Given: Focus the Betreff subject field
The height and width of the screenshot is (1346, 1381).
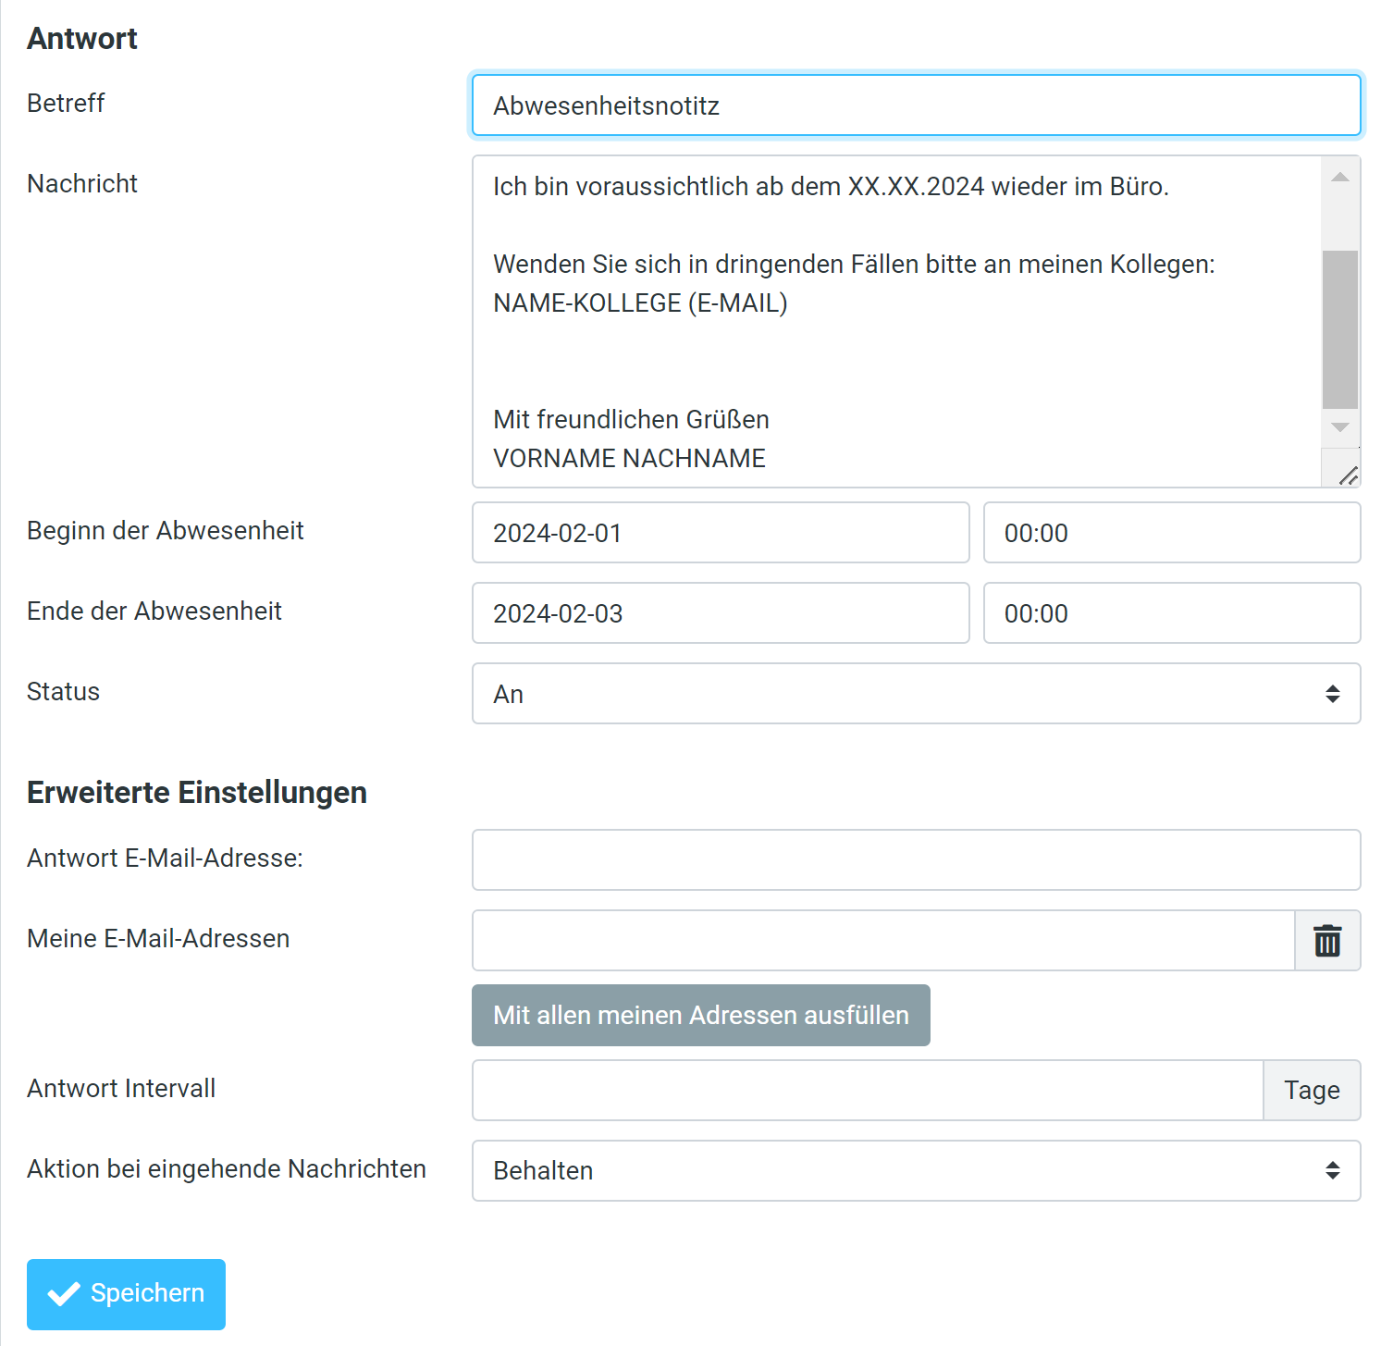Looking at the screenshot, I should pos(916,105).
